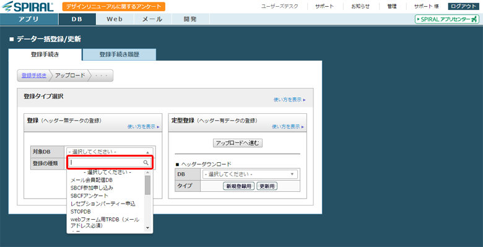This screenshot has height=247, width=483.
Task: Click 使い方を表示 under 定型登録 panel
Action: (288, 126)
